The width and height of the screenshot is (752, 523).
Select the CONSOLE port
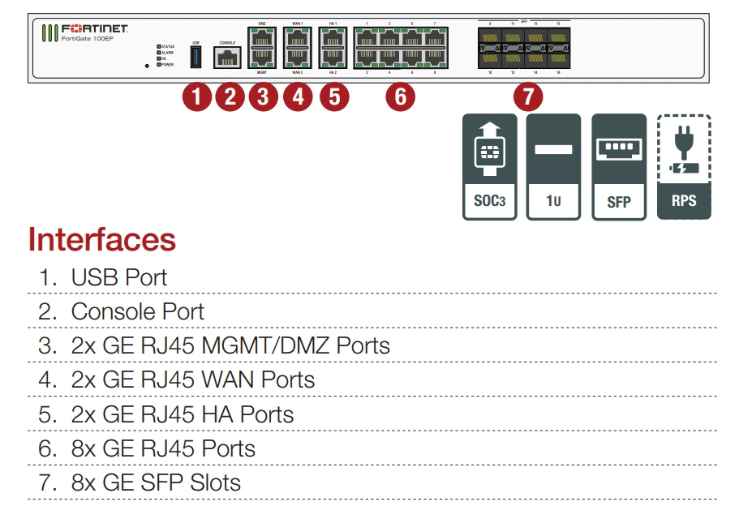click(227, 57)
